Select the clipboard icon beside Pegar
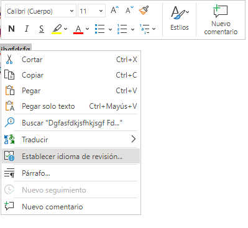 [x=9, y=90]
